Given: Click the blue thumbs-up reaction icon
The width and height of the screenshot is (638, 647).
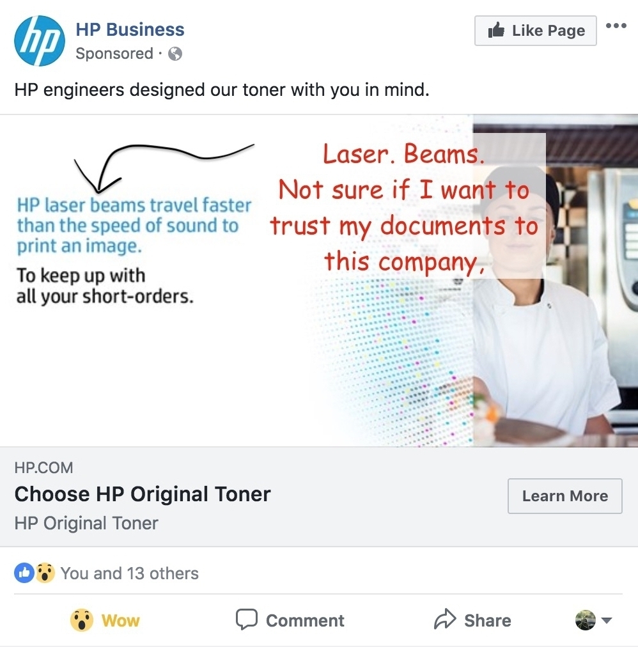Looking at the screenshot, I should (24, 573).
